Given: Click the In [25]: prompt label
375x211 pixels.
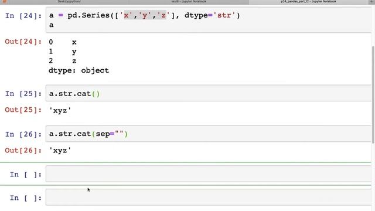Looking at the screenshot, I should [x=23, y=94].
